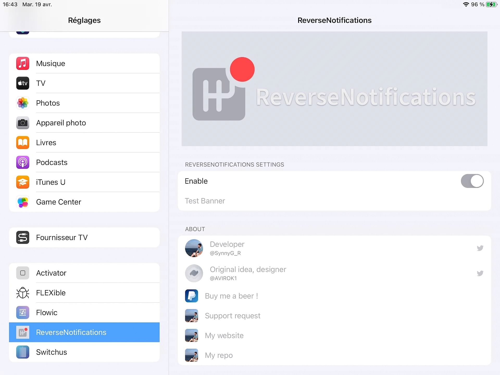Tap the Activator icon
500x375 pixels.
click(x=23, y=273)
